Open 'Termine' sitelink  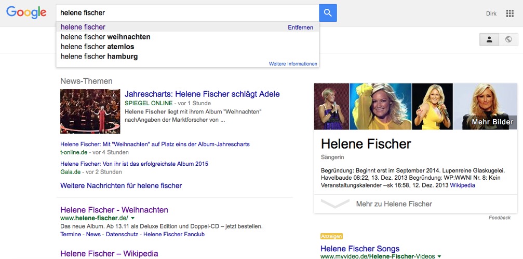[71, 235]
